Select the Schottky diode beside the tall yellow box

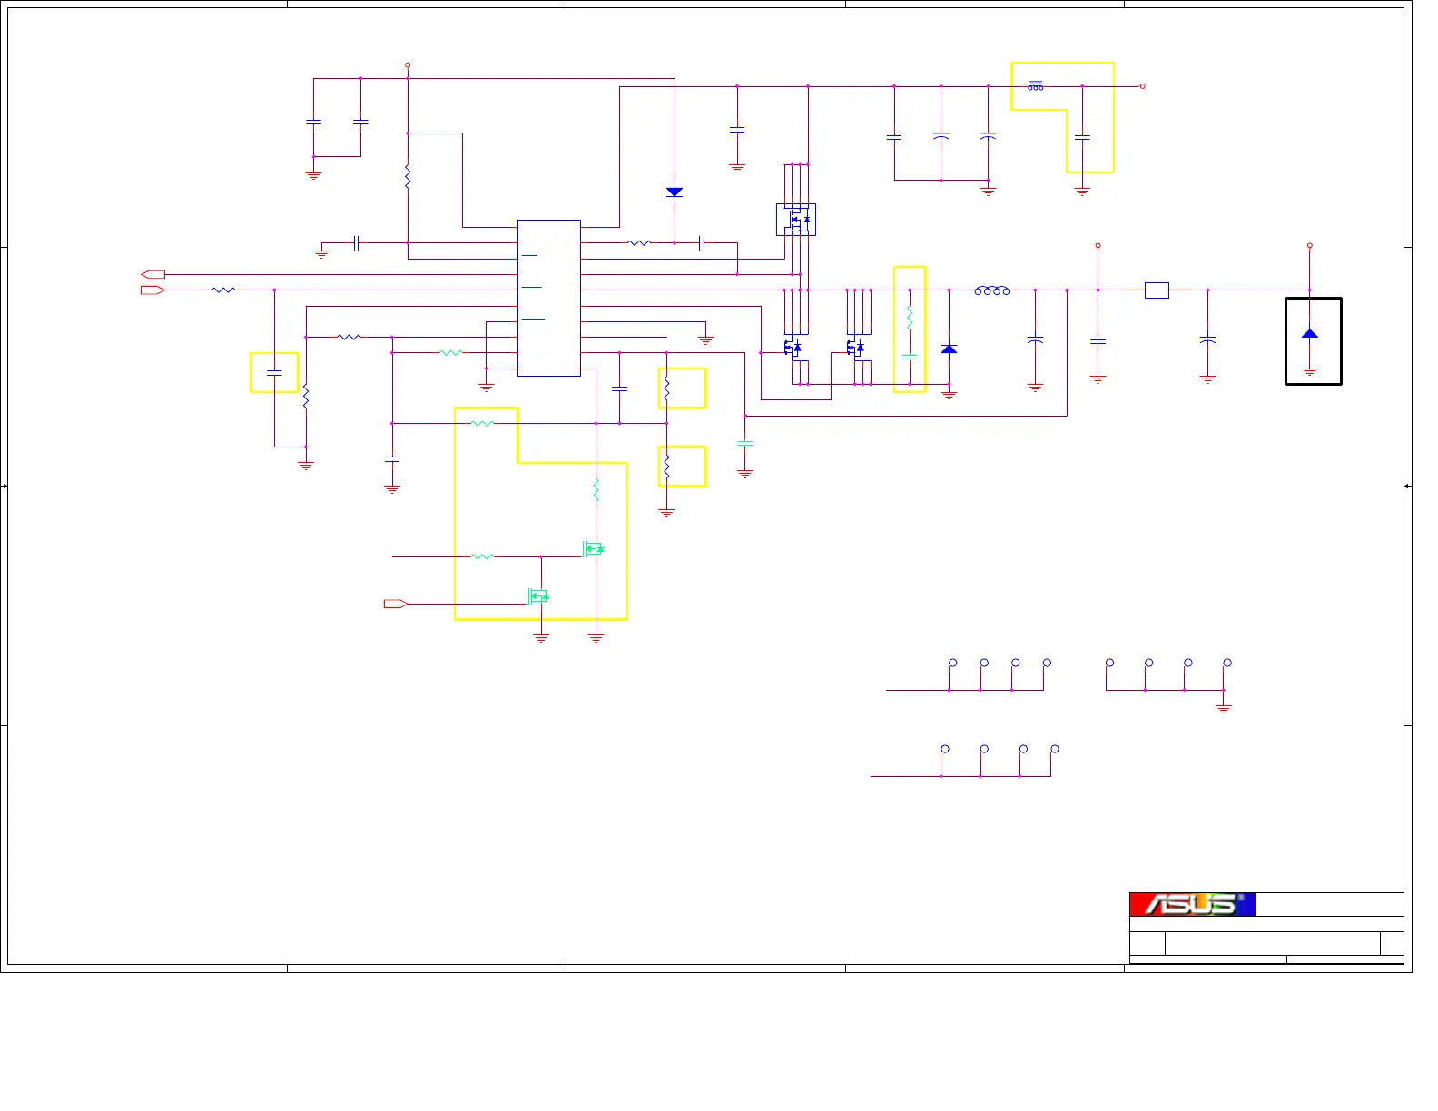(949, 349)
